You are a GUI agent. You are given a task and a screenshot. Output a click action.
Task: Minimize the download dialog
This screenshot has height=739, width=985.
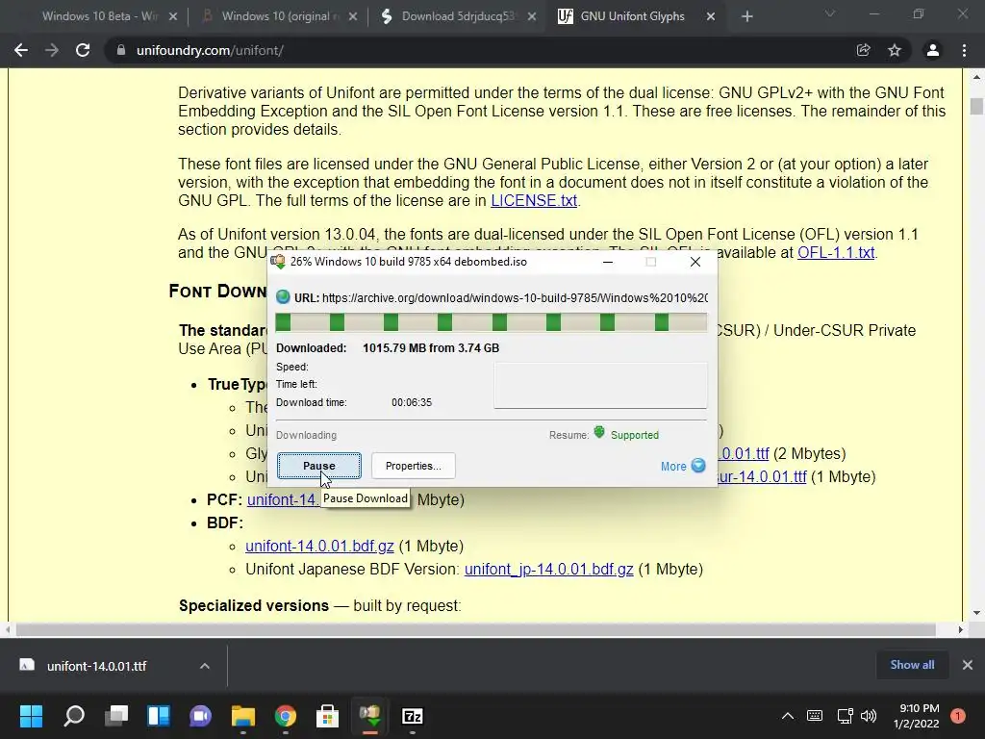[608, 262]
